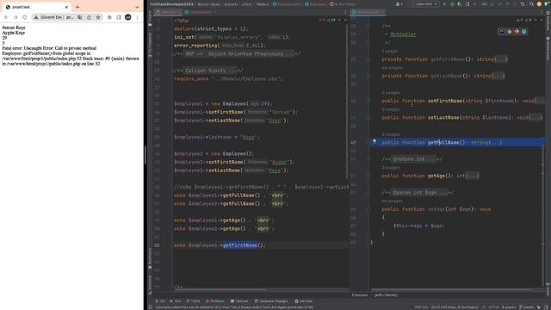Click the PHP 8.2 status bar widget
Viewport: 551px width, 310px height.
[x=421, y=307]
